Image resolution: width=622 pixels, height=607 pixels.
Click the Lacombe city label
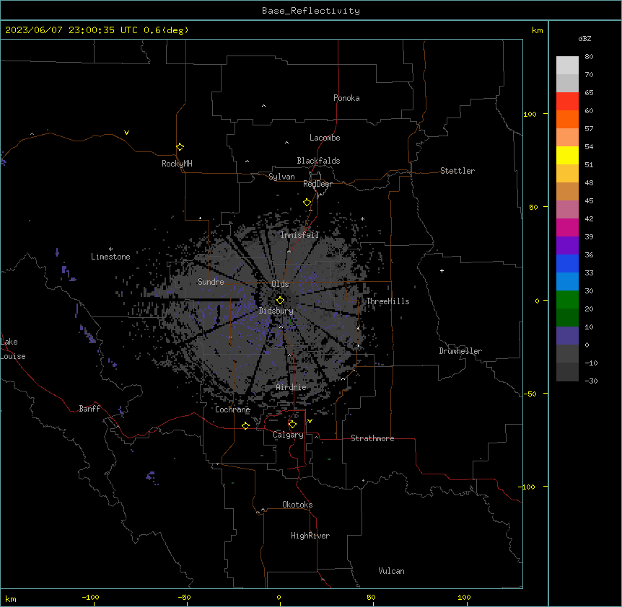pyautogui.click(x=325, y=138)
